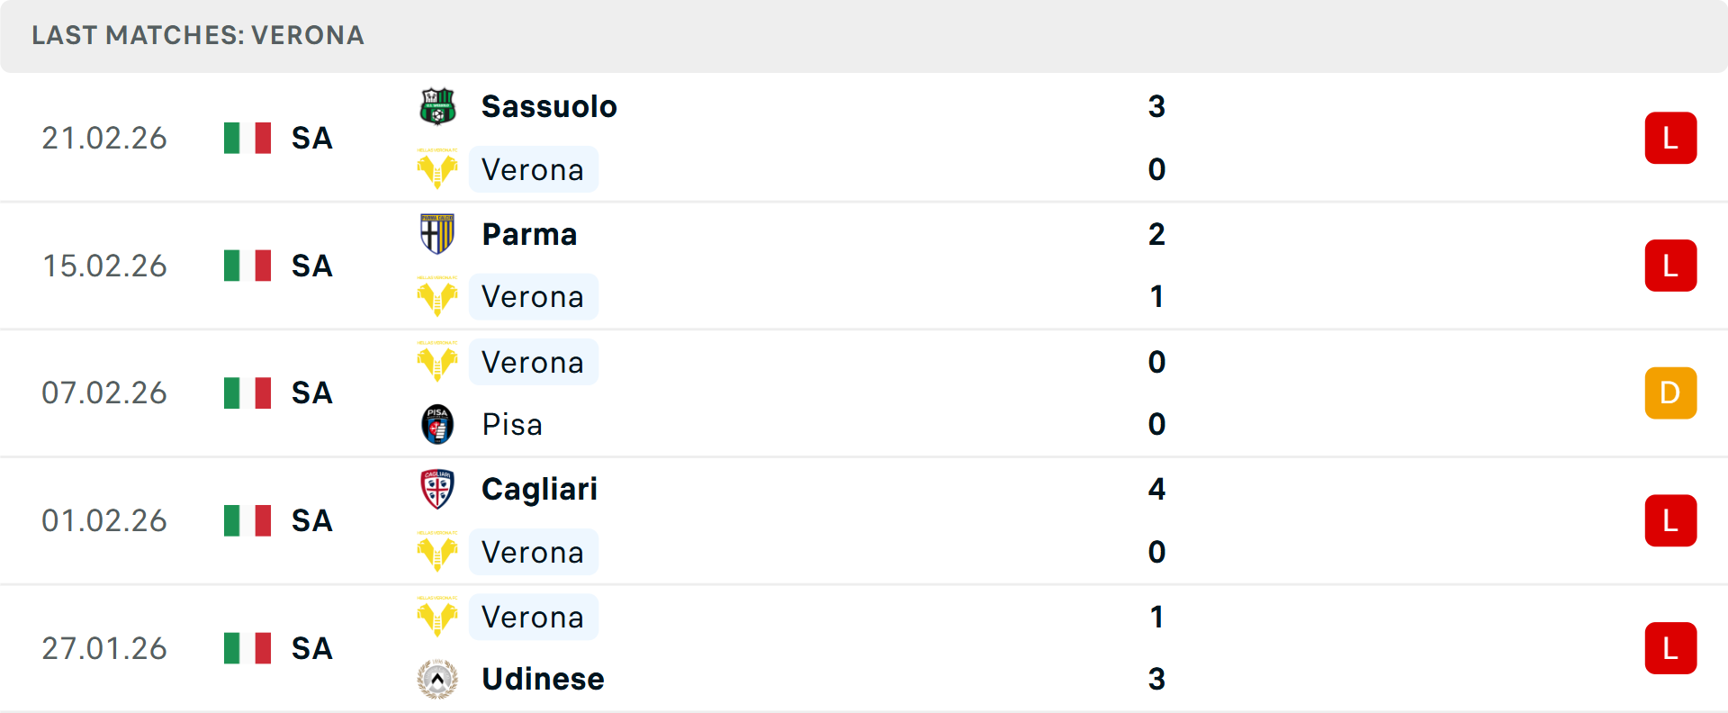Screen dimensions: 1728x713
Task: Open the Sassuolo team link
Action: coord(549,107)
